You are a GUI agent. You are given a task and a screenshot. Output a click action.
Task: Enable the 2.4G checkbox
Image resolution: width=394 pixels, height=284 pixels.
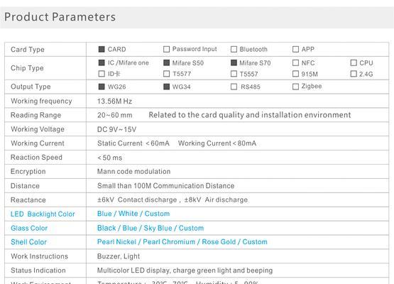point(354,74)
